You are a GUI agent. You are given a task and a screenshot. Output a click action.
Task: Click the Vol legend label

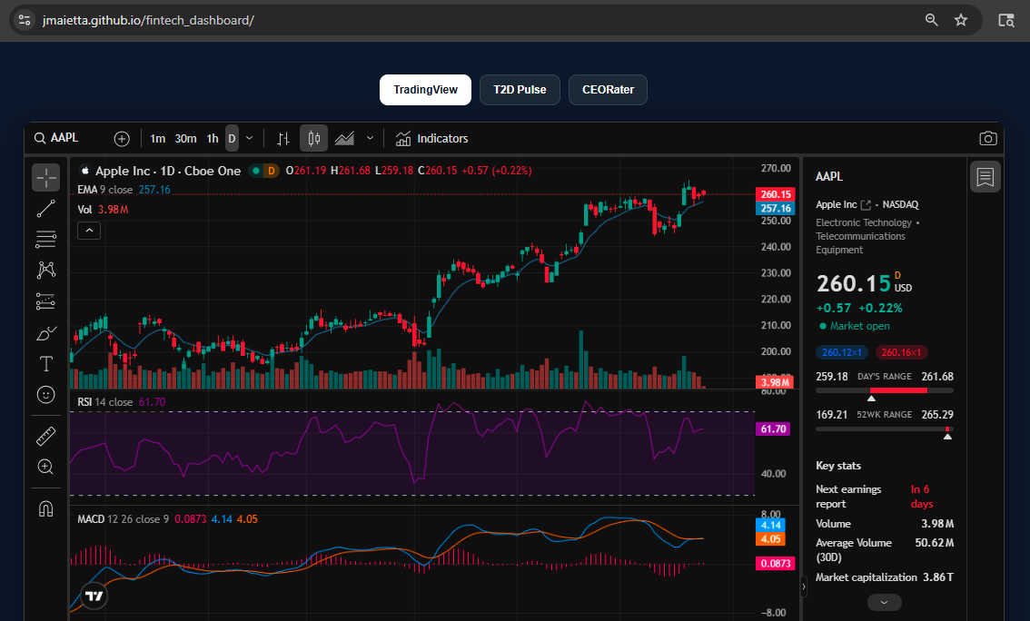click(84, 210)
